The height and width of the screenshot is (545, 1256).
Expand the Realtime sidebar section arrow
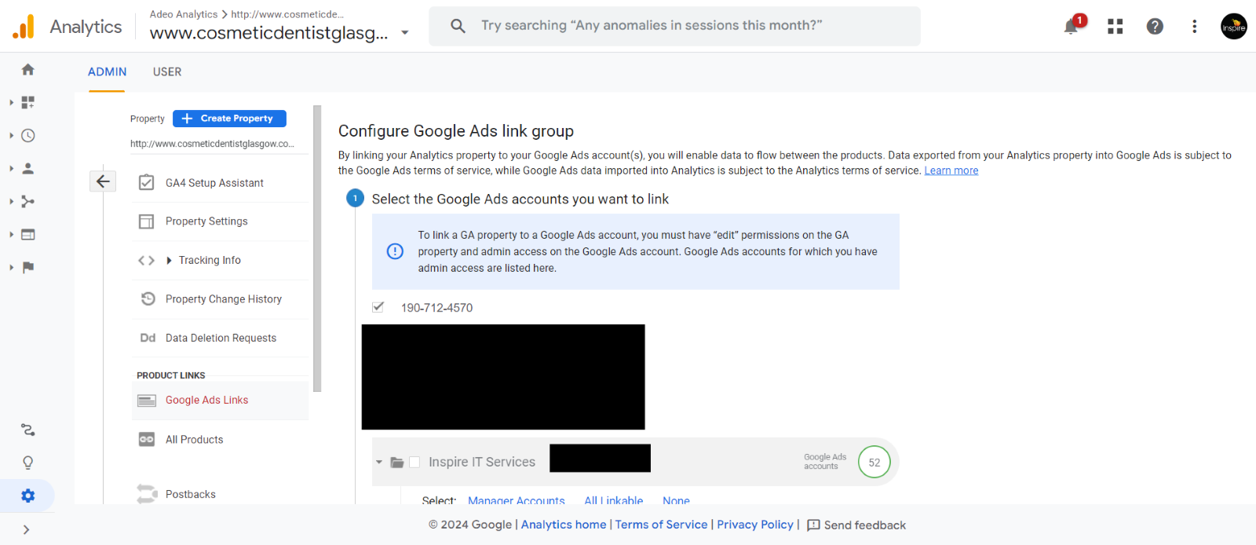[x=11, y=136]
